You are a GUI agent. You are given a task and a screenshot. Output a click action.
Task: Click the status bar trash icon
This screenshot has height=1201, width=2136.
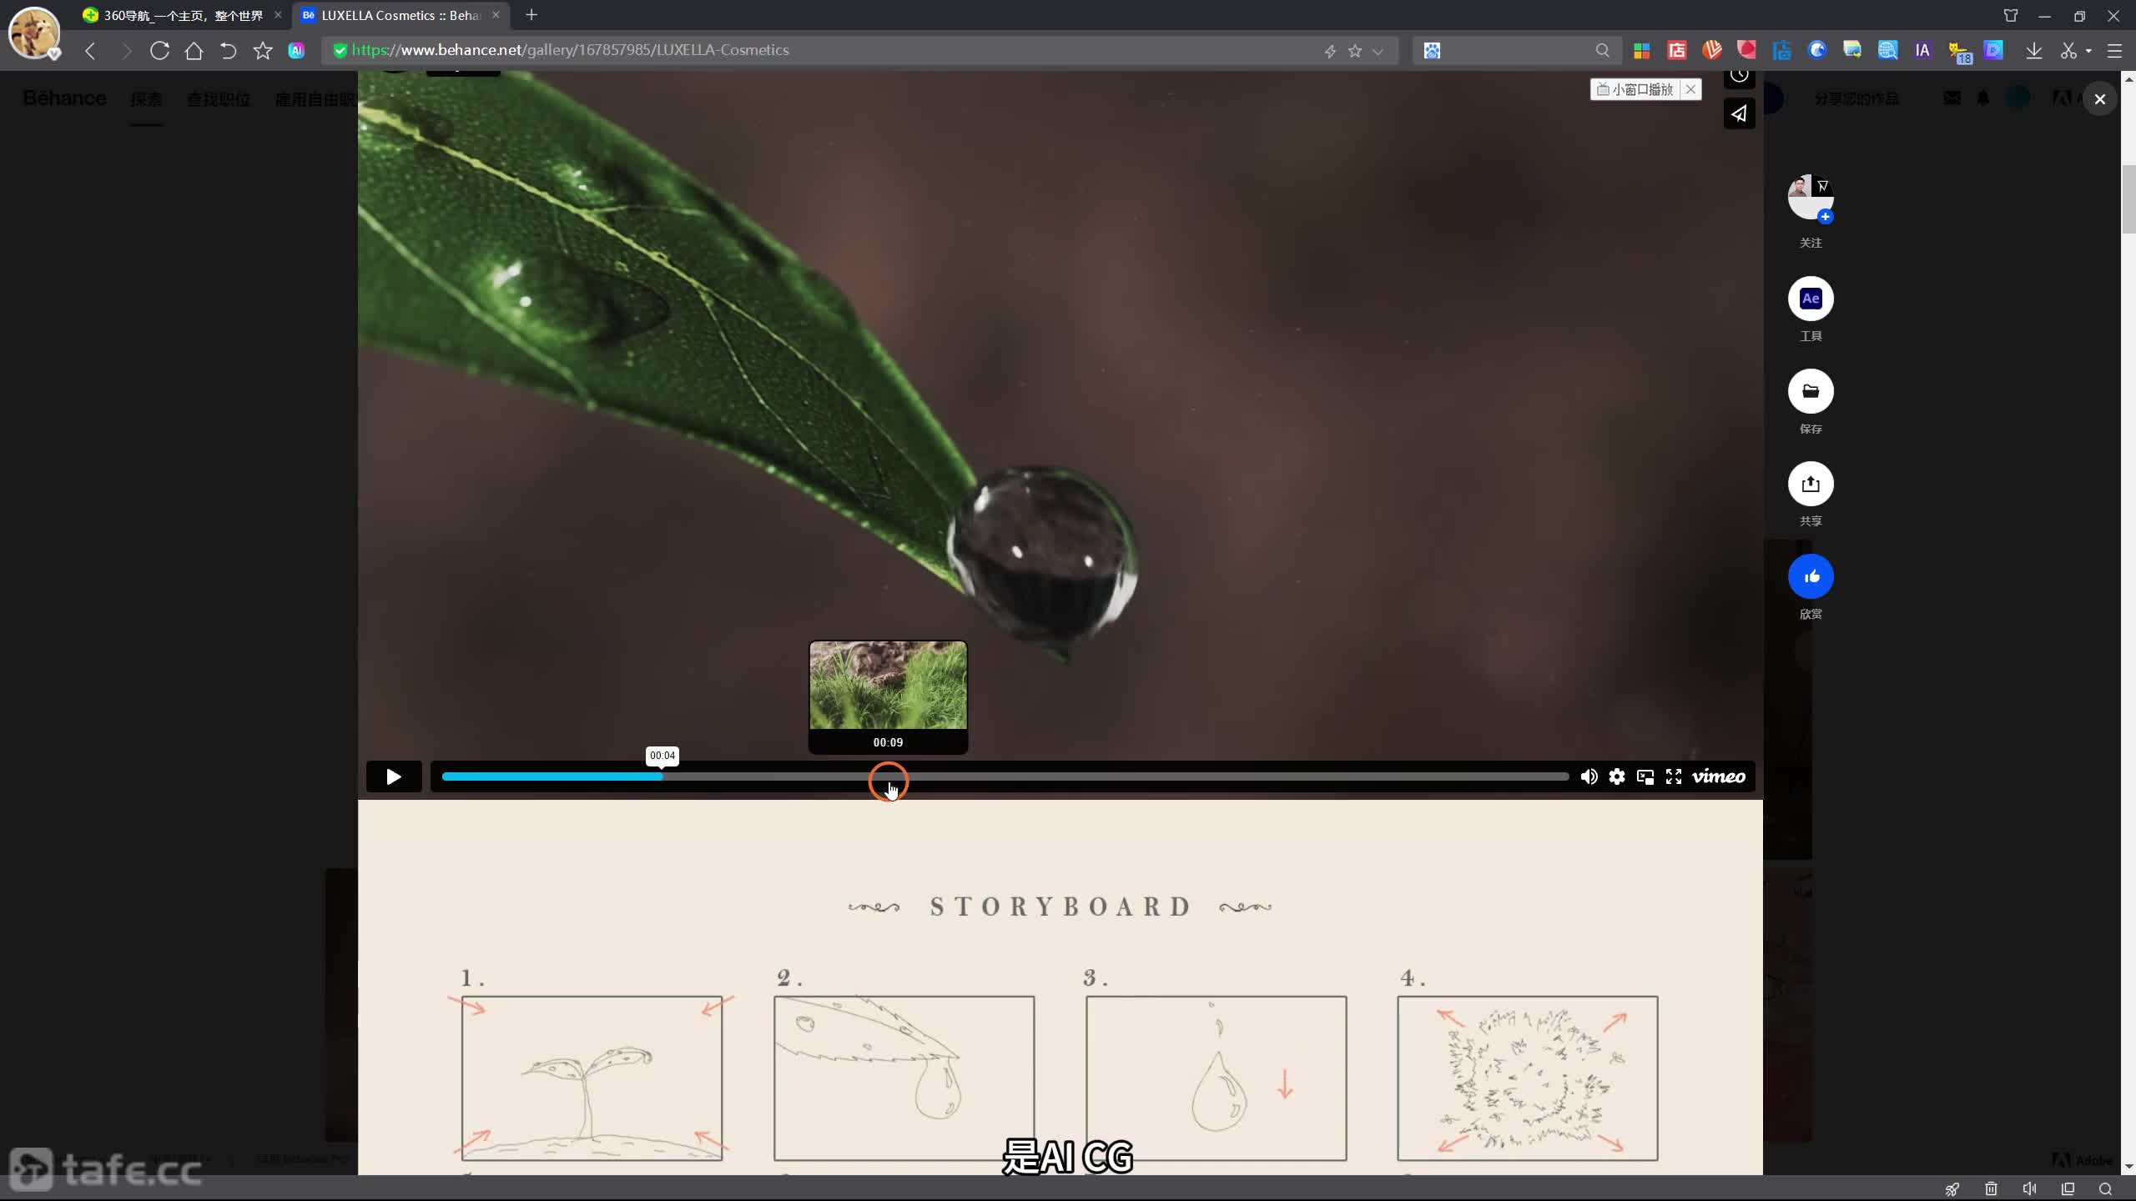click(1991, 1189)
